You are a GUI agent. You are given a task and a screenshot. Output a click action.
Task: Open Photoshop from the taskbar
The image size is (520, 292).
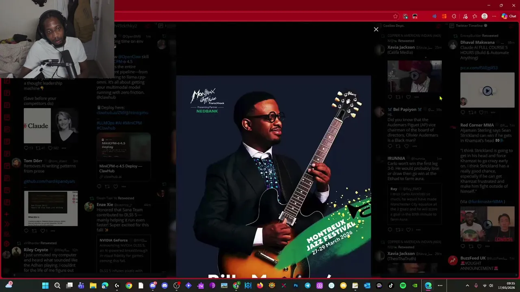pyautogui.click(x=295, y=286)
